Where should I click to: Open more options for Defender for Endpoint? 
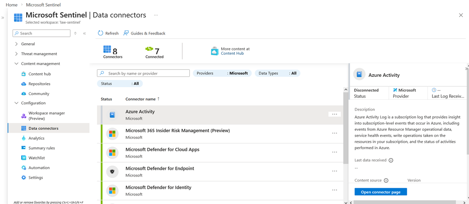click(334, 171)
